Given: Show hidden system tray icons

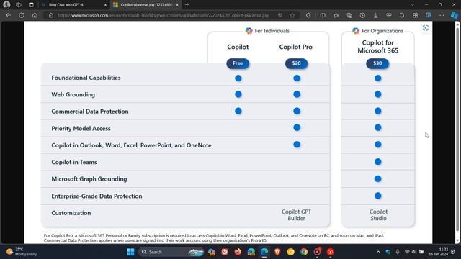Looking at the screenshot, I should click(x=378, y=252).
